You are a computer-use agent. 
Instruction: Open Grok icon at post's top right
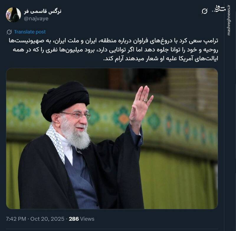click(205, 11)
